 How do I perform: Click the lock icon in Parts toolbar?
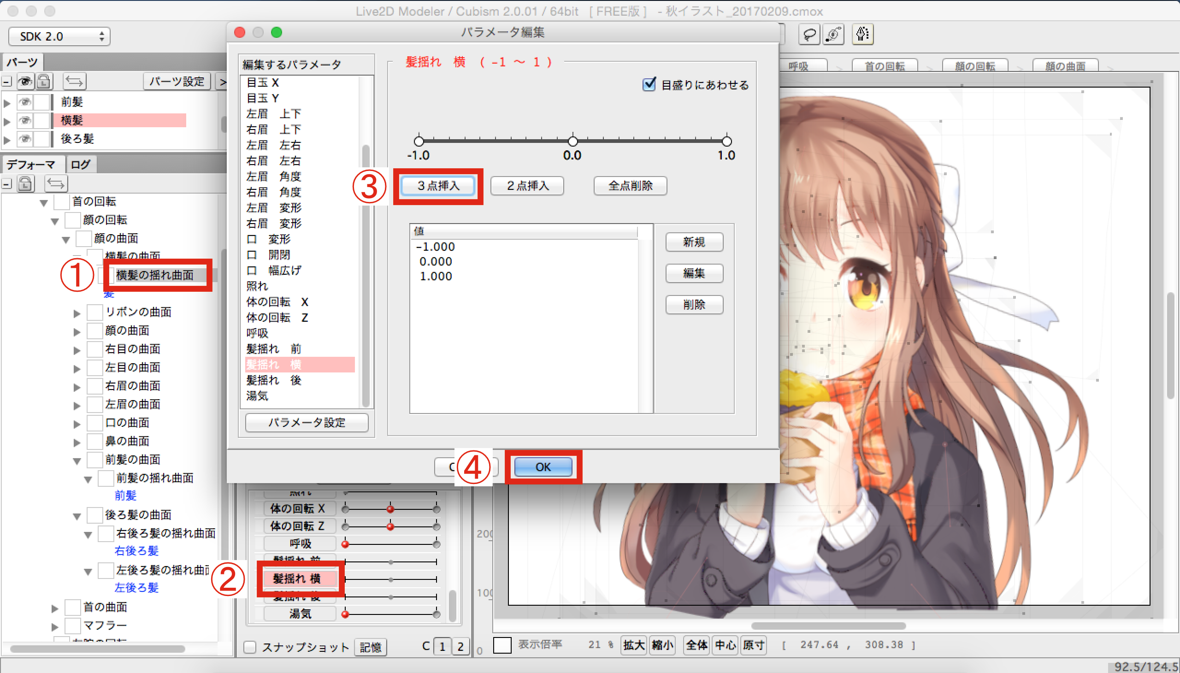click(44, 82)
